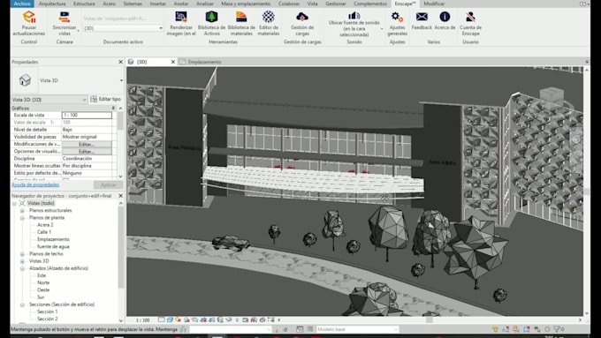Expand Planos de techo node
Viewport: 601px width, 338px height.
22,254
